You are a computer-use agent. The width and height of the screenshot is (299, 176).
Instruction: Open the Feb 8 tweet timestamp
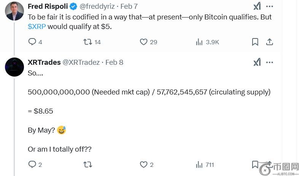click(114, 62)
